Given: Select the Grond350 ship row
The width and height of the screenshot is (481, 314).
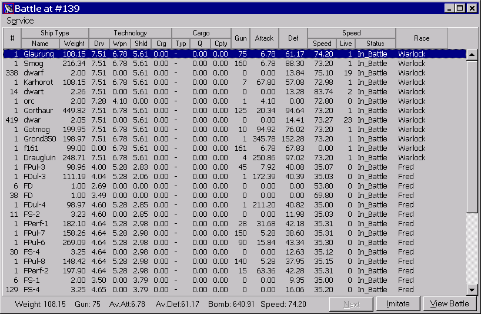Looking at the screenshot, I should pos(235,138).
